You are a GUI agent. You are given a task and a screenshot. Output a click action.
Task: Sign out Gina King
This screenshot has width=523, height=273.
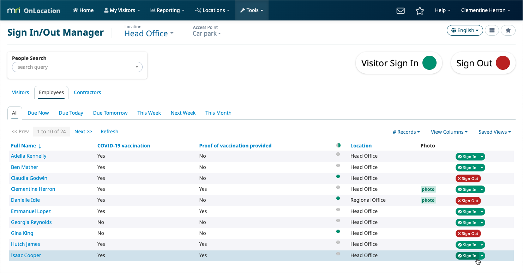point(468,233)
